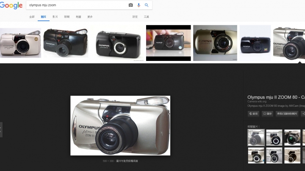Image resolution: width=305 pixels, height=171 pixels.
Task: Switch to the 新聞 (News) tab
Action: pos(67,17)
